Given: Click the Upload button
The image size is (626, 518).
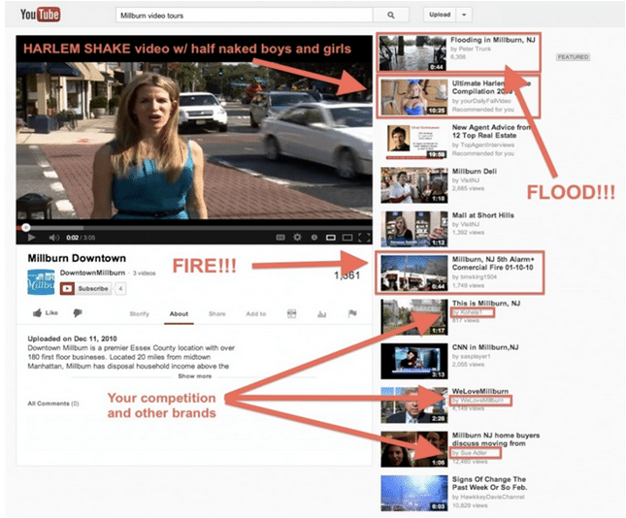Looking at the screenshot, I should 438,16.
